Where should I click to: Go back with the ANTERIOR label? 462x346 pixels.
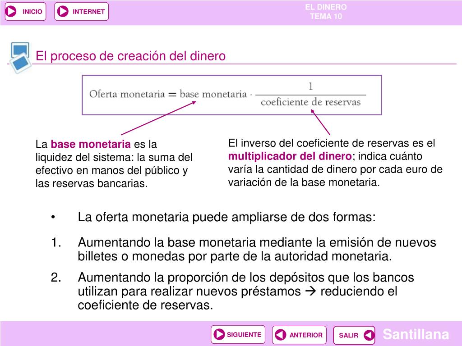[306, 335]
